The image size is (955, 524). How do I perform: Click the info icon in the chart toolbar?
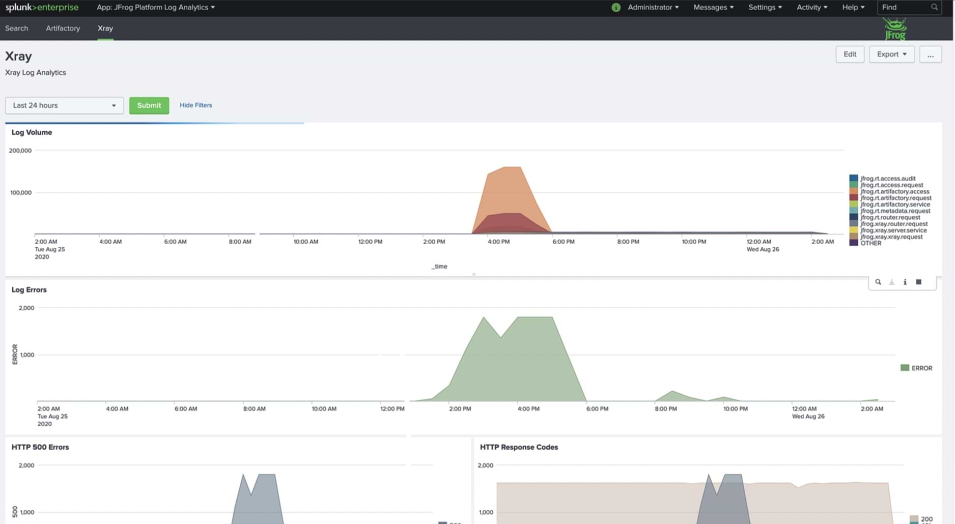(x=905, y=281)
